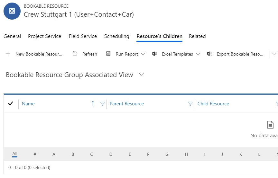278x178 pixels.
Task: Expand the Excel Templates dropdown chevron
Action: (x=198, y=54)
